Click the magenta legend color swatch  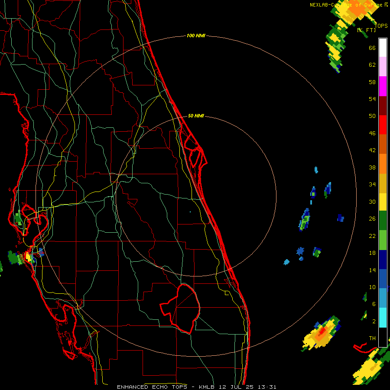[x=383, y=86]
